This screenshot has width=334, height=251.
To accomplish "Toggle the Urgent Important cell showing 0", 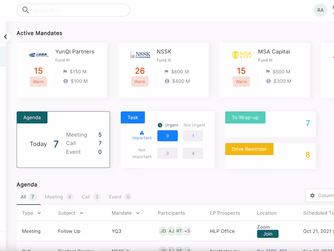I will click(167, 136).
